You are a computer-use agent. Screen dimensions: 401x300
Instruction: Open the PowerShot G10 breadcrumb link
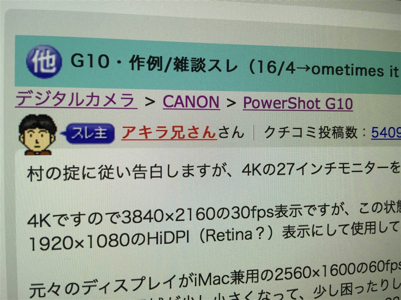click(x=298, y=103)
